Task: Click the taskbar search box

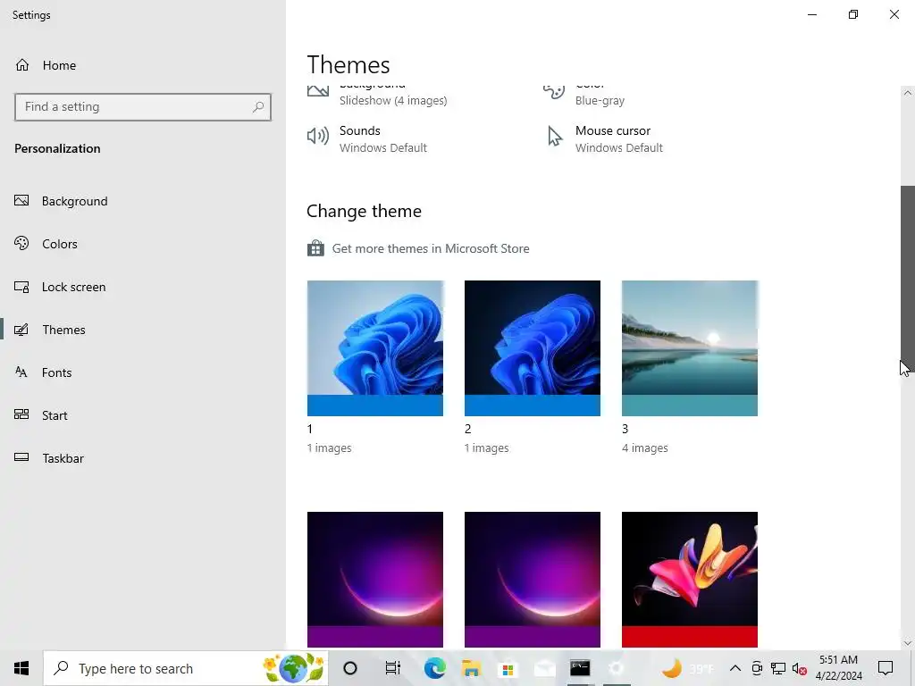Action: tap(186, 668)
